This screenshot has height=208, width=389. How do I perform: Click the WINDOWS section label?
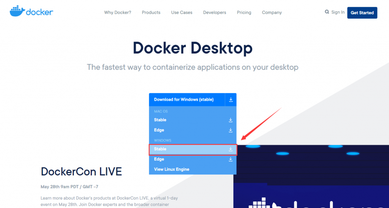point(163,140)
